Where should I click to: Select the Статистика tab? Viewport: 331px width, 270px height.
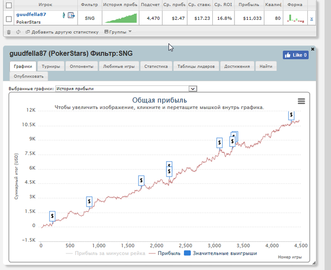pos(156,67)
